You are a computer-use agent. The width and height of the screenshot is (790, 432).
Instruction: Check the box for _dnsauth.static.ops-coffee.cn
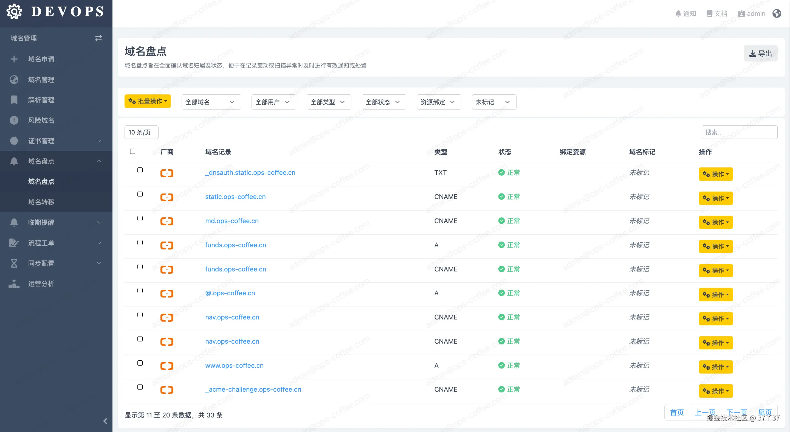click(x=140, y=170)
